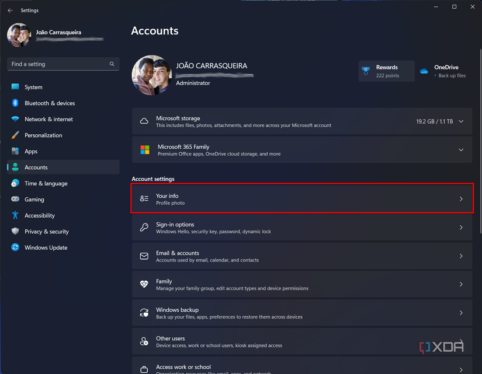Go to Bluetooth & devices
The width and height of the screenshot is (482, 374).
(63, 103)
